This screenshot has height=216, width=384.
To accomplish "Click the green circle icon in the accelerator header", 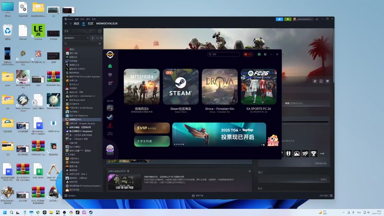I will [x=259, y=54].
